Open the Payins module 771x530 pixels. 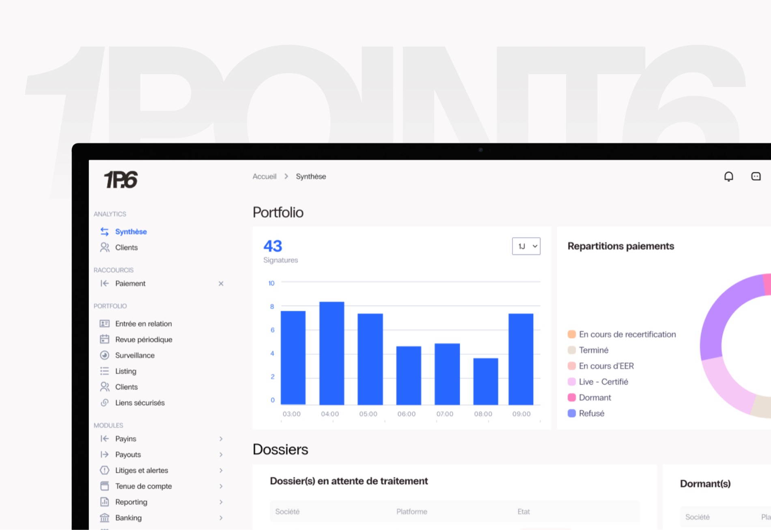[126, 438]
